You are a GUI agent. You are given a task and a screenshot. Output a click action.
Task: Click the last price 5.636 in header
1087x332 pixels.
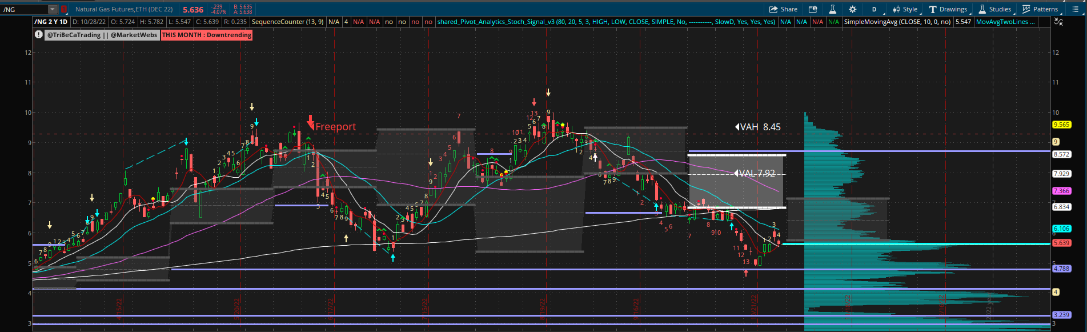193,10
